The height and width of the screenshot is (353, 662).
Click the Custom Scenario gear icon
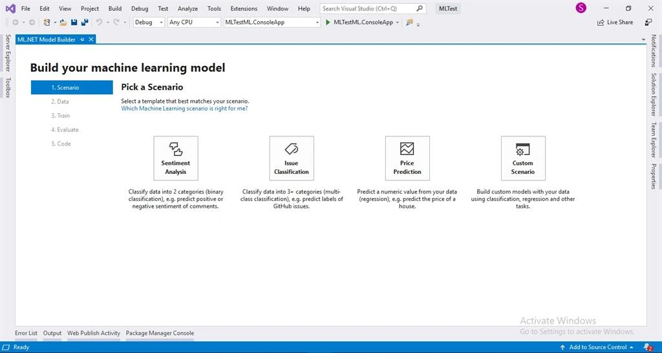pyautogui.click(x=522, y=149)
